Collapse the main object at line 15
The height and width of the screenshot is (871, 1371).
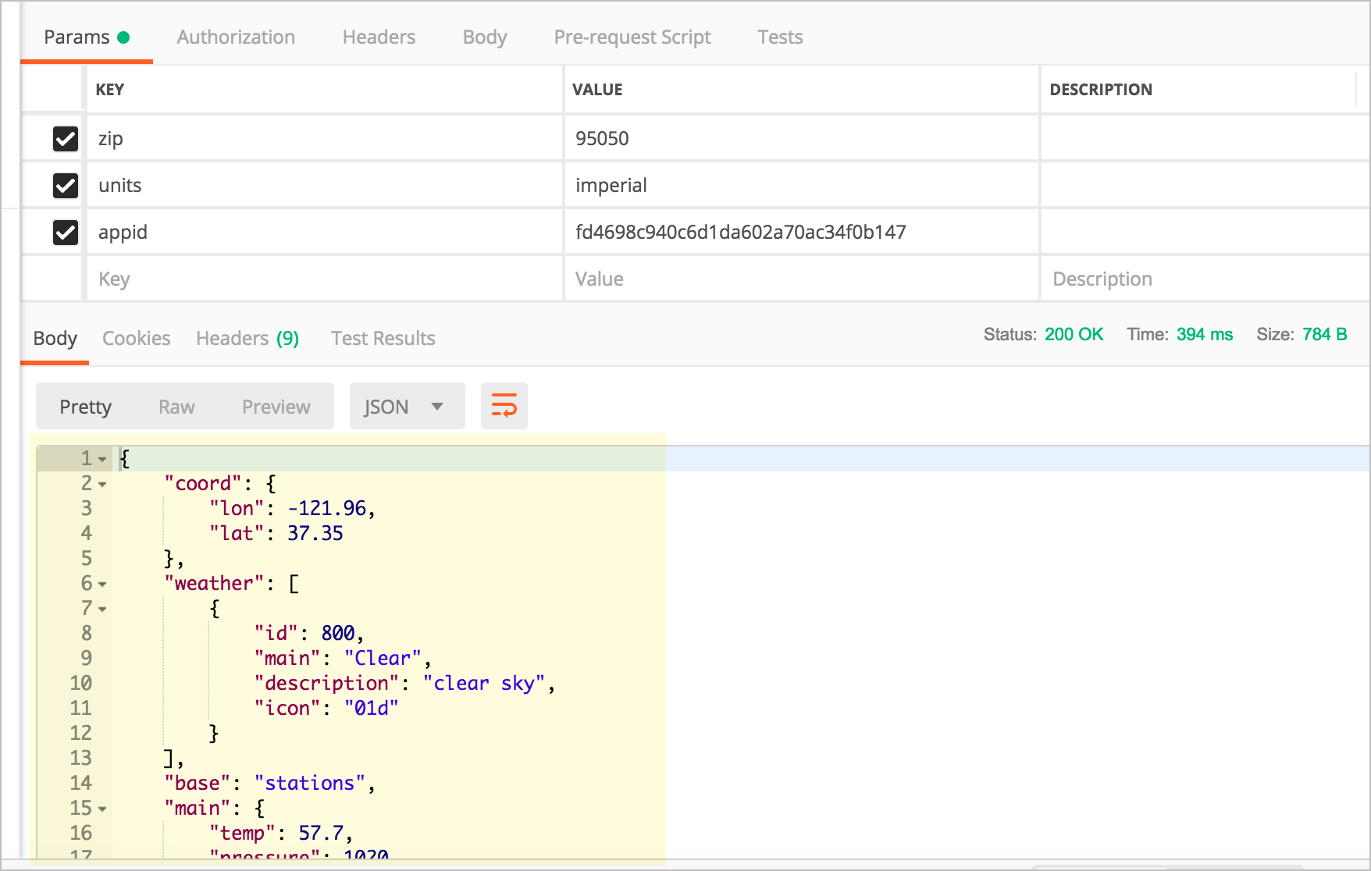point(102,809)
